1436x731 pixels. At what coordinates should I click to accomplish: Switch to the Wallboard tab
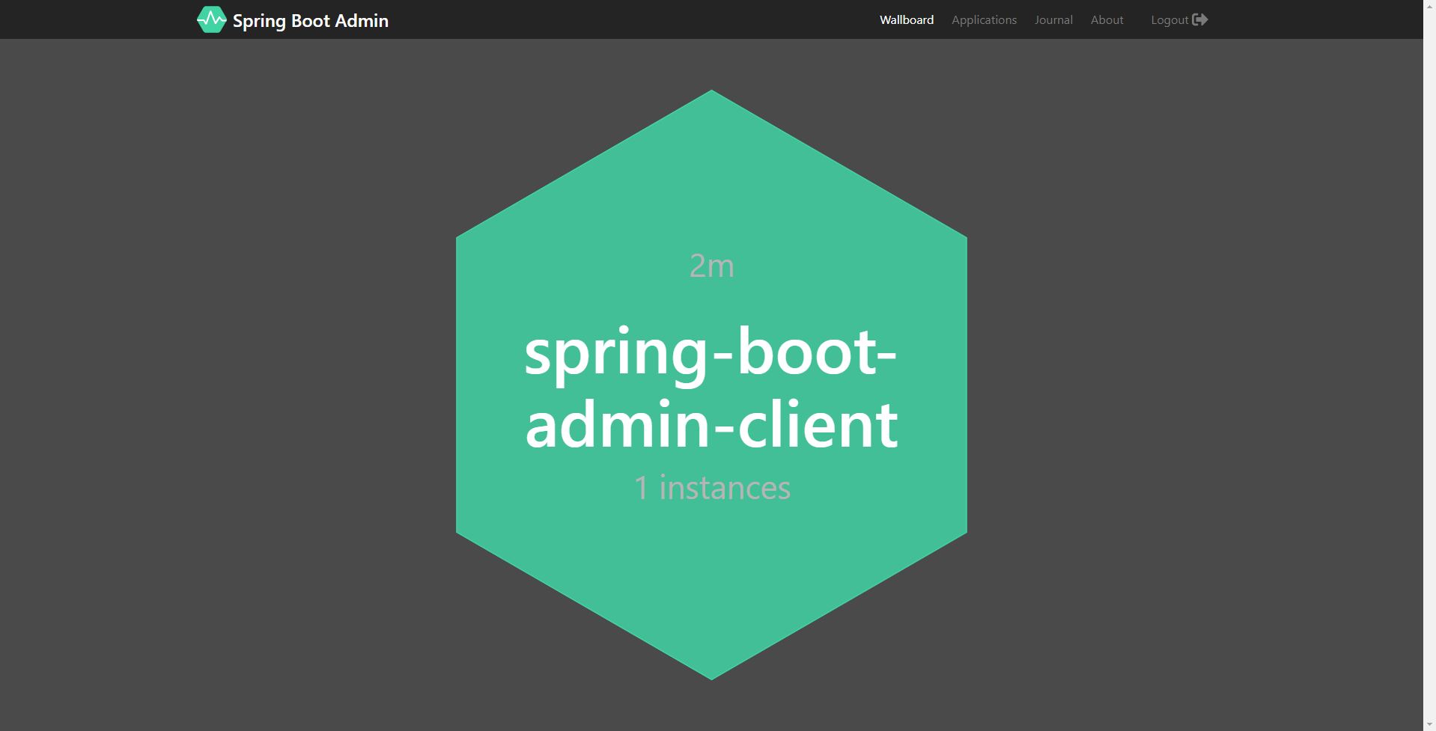907,19
